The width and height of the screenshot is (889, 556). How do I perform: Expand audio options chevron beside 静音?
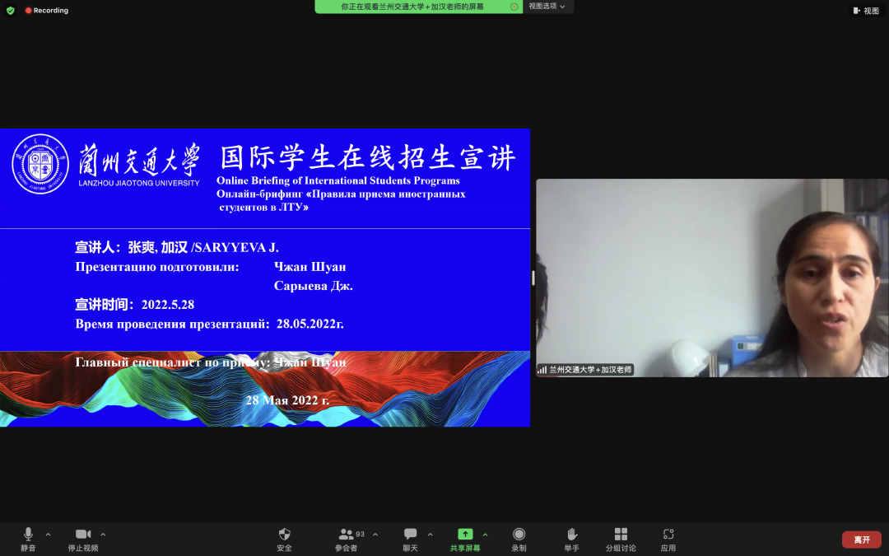pyautogui.click(x=49, y=535)
